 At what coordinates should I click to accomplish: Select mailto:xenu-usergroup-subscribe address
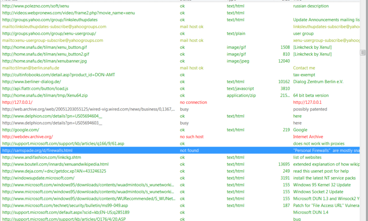point(52,40)
